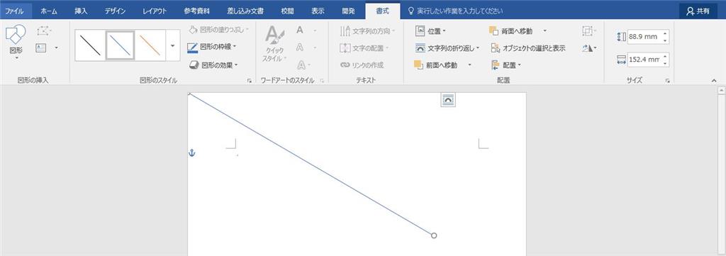This screenshot has width=726, height=256.
Task: Click 前面へ移動 bring forward button
Action: point(436,65)
